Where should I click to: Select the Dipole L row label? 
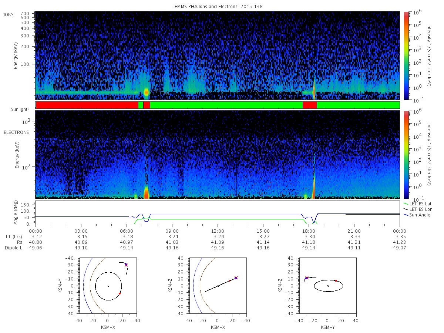13,248
